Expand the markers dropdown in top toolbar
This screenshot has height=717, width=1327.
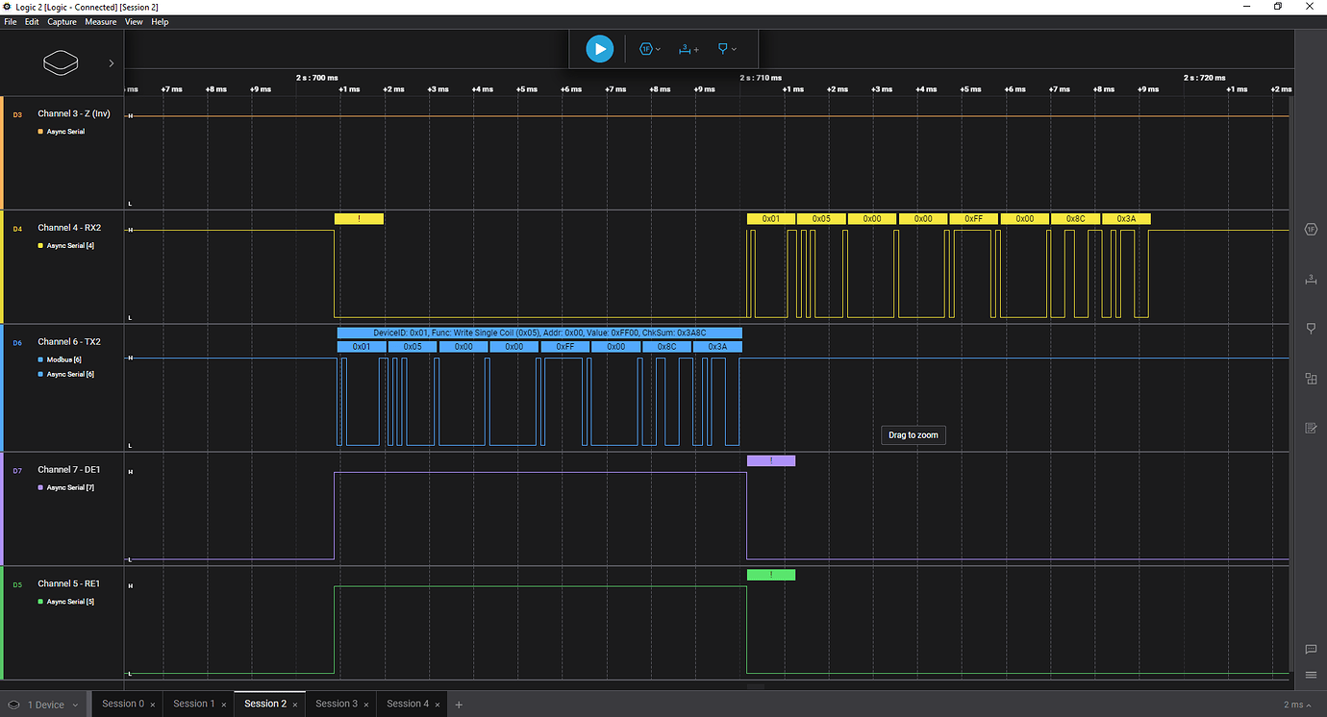pyautogui.click(x=727, y=48)
